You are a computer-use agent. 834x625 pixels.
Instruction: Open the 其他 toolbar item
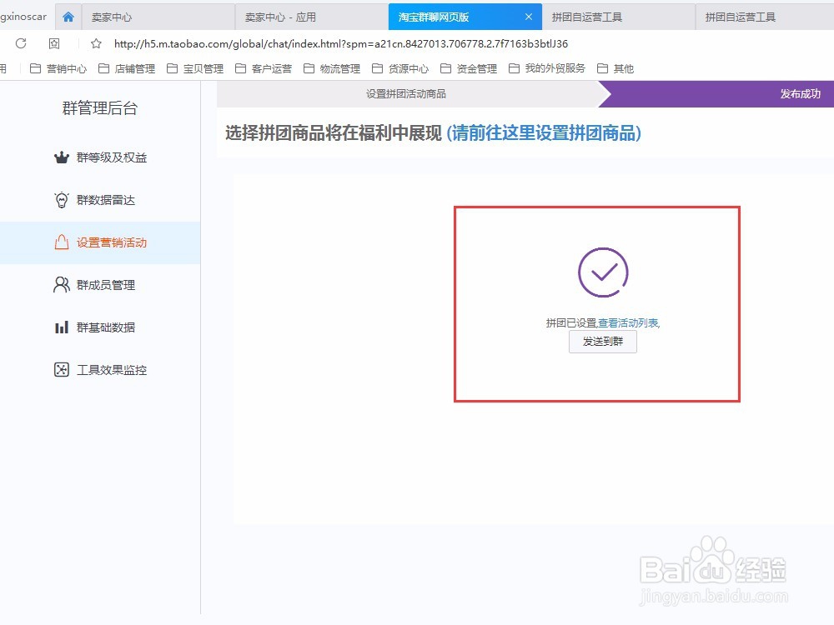coord(621,69)
